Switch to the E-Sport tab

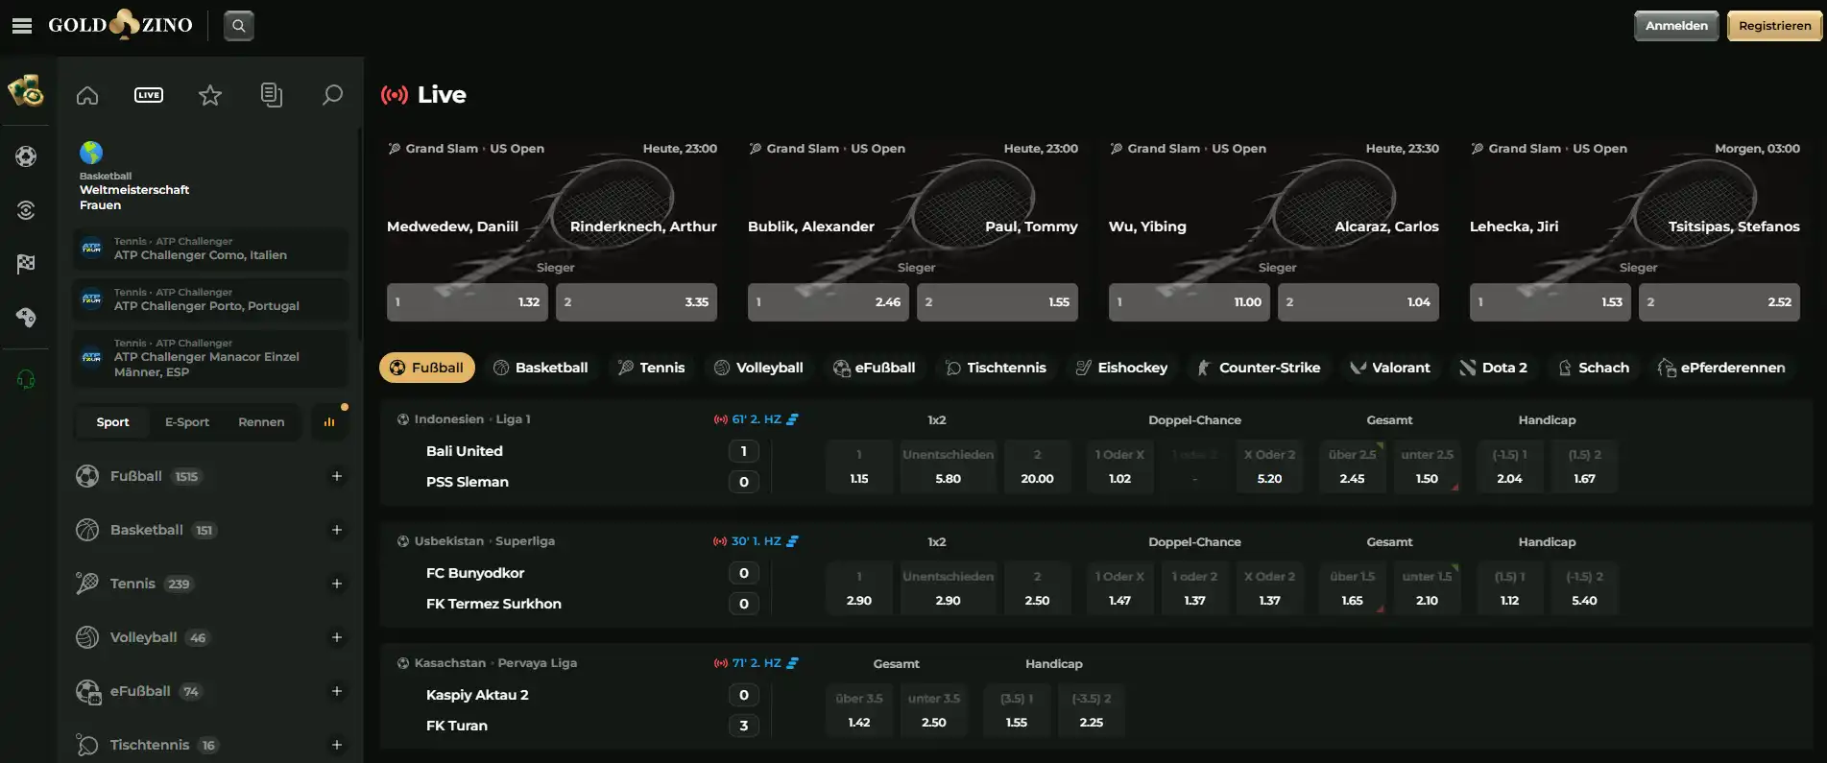(187, 422)
